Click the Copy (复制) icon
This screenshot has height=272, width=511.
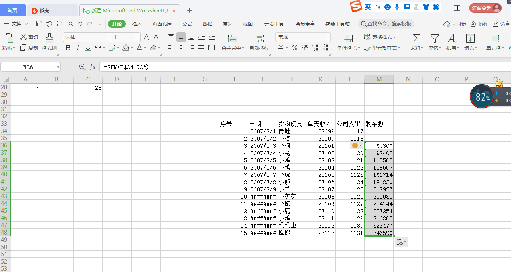23,48
